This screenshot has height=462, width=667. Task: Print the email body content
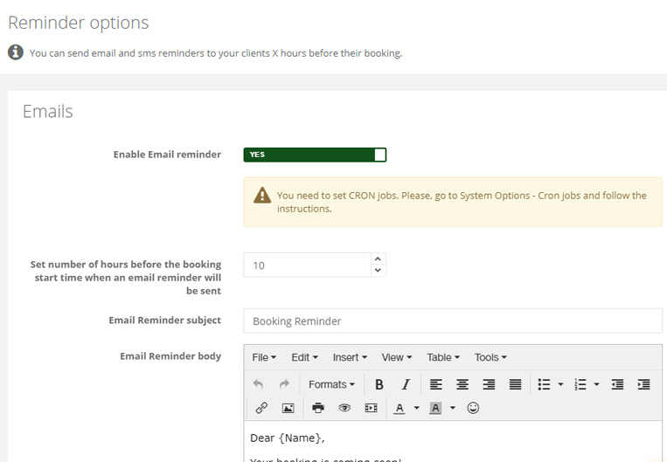coord(318,408)
